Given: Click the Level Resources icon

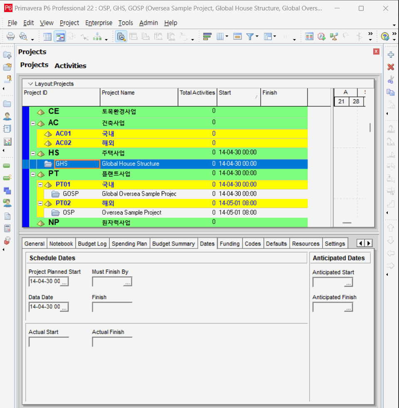Looking at the screenshot, I should pyautogui.click(x=334, y=37).
